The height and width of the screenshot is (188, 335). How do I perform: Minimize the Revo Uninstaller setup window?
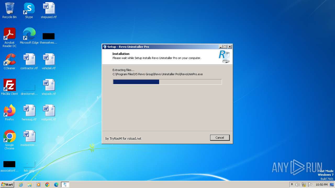[221, 47]
